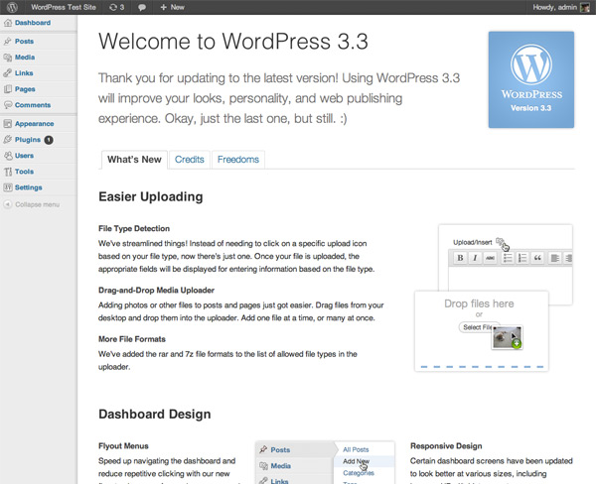
Task: Click the Dashboard home icon
Action: (x=8, y=23)
